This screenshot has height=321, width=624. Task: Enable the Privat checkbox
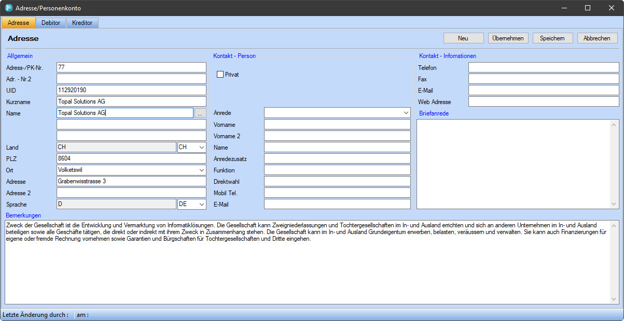point(220,75)
